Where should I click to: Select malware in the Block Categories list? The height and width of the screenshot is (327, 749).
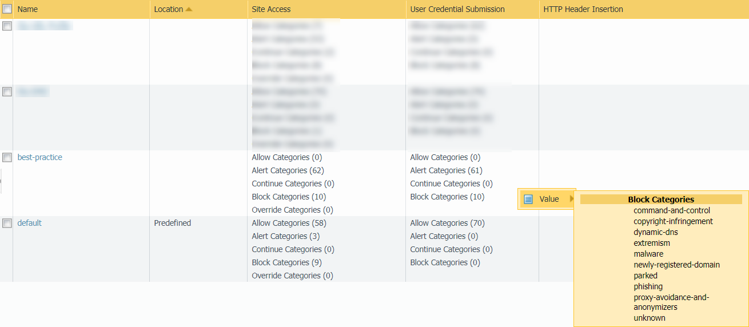(648, 254)
